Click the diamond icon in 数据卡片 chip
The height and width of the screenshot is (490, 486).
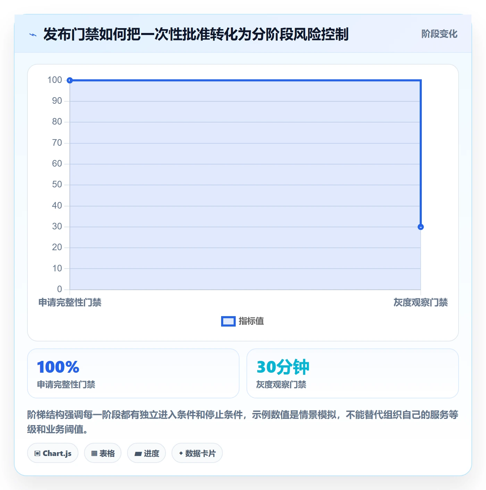click(x=181, y=453)
